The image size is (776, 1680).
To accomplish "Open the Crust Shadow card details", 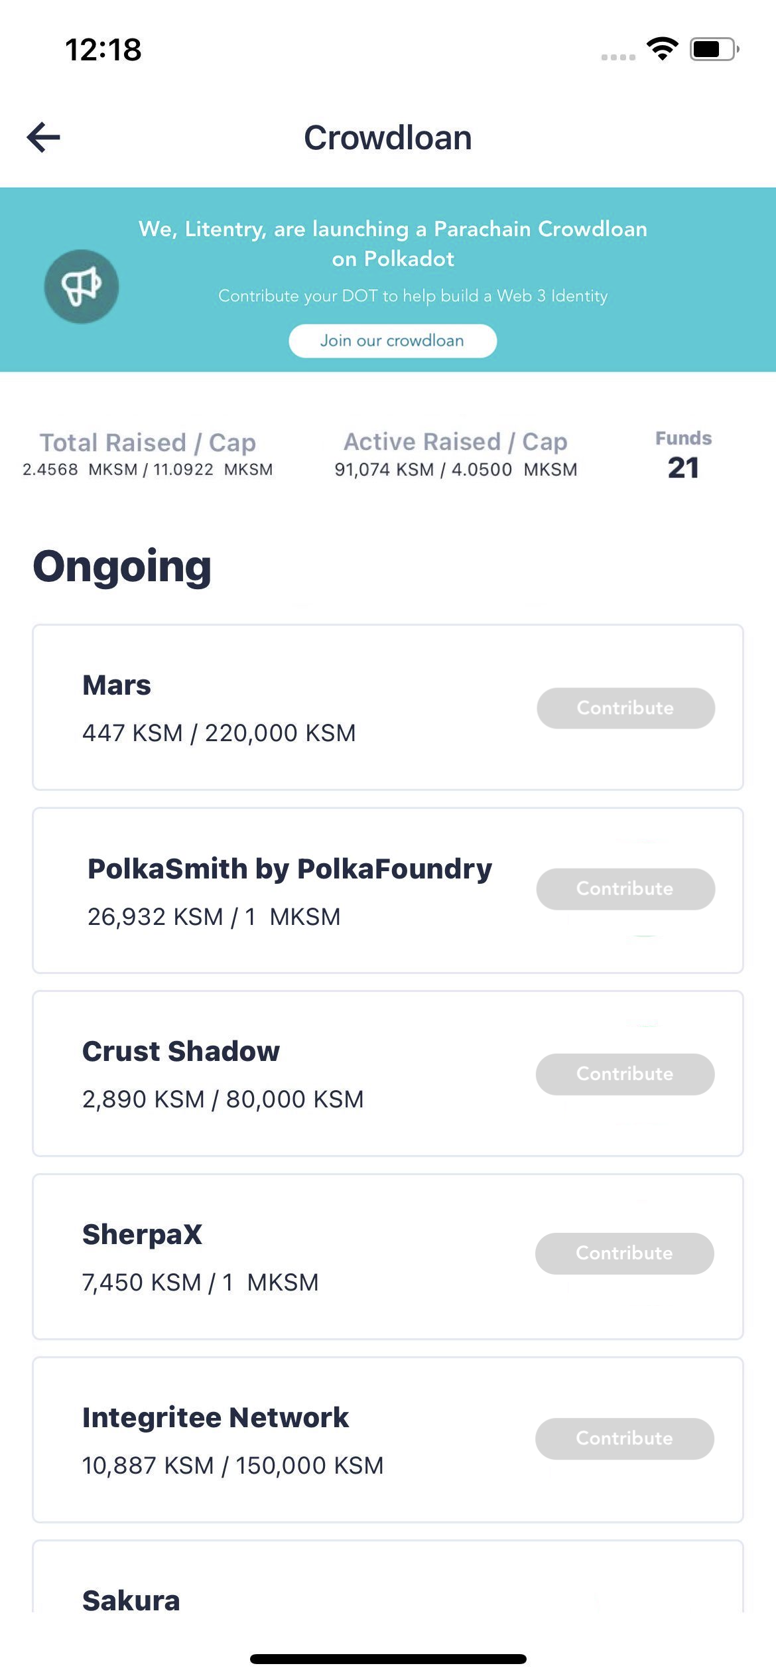I will [x=265, y=1072].
